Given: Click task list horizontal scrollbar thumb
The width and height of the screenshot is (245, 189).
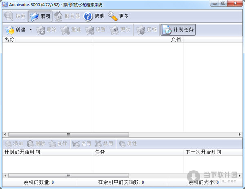Looking at the screenshot, I should point(69,176).
